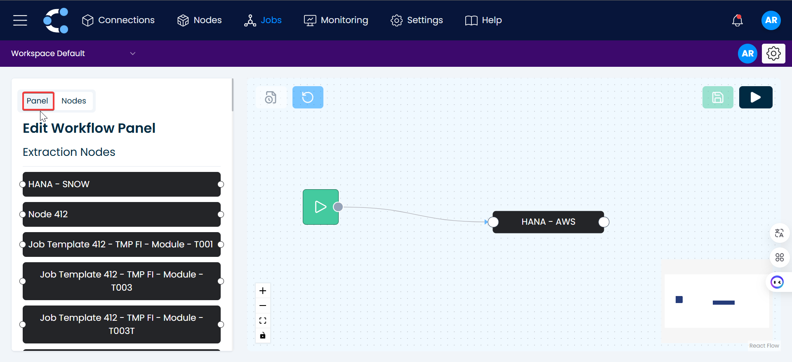
Task: Expand the Workspace Default dropdown
Action: (x=132, y=54)
